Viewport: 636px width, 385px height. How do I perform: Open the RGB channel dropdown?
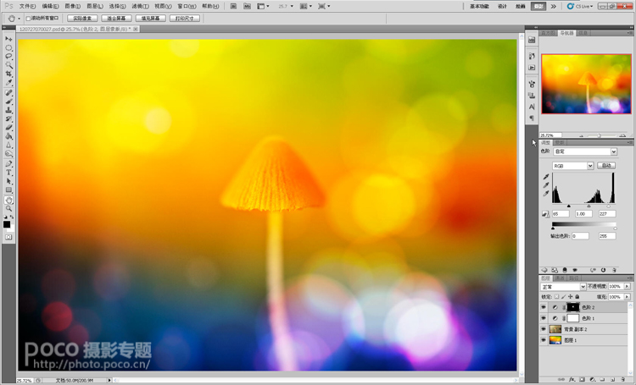click(x=572, y=166)
